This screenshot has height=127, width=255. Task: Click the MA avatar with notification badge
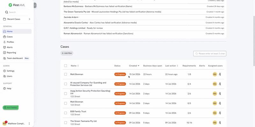click(x=4, y=123)
